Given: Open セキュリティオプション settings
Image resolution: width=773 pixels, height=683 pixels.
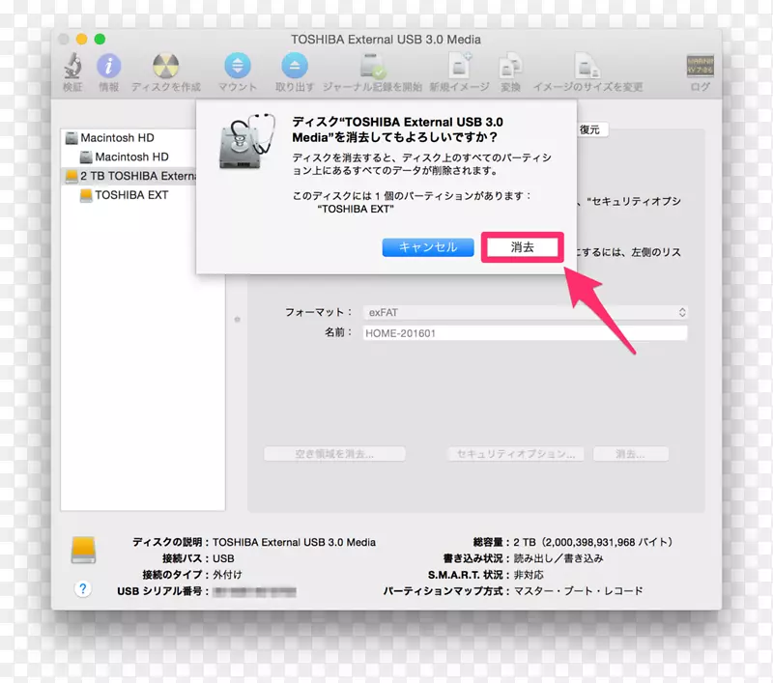Looking at the screenshot, I should point(514,453).
